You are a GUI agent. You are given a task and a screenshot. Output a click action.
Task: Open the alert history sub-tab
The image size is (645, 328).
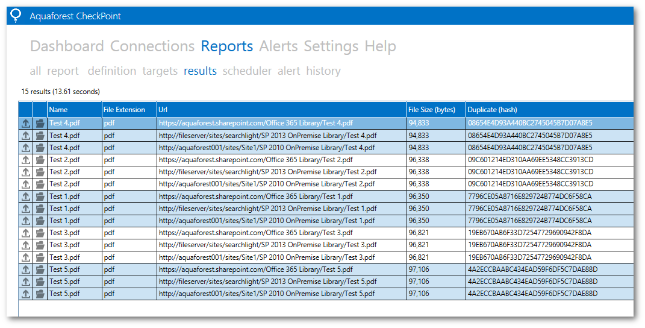[309, 71]
